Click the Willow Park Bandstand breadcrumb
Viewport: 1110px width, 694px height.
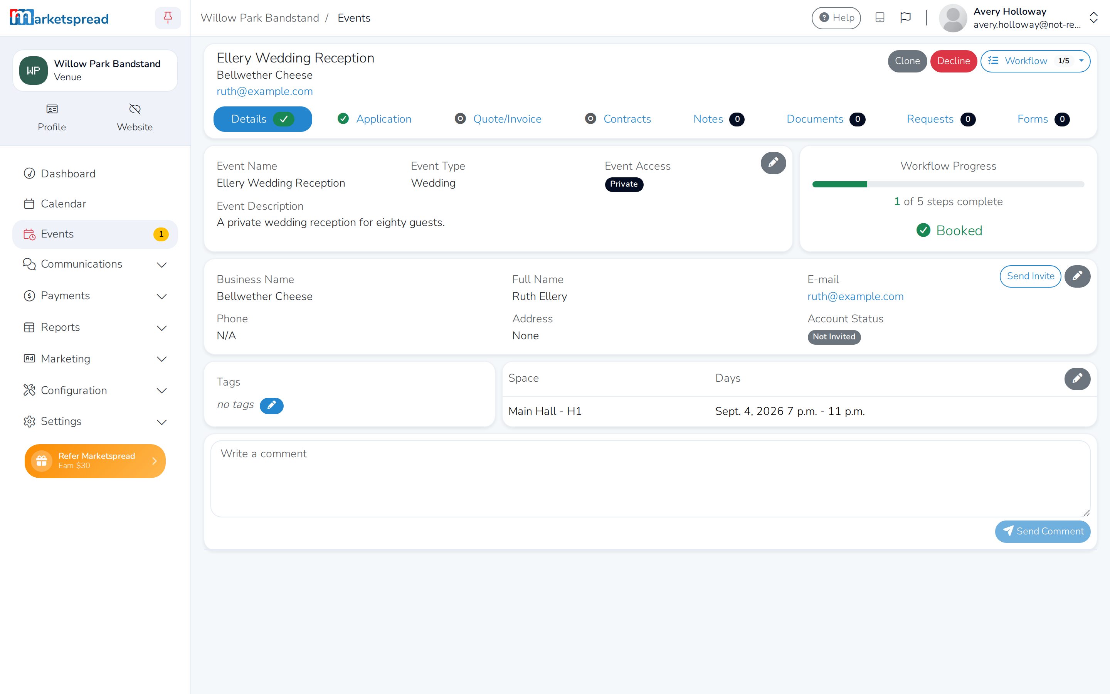(x=260, y=18)
